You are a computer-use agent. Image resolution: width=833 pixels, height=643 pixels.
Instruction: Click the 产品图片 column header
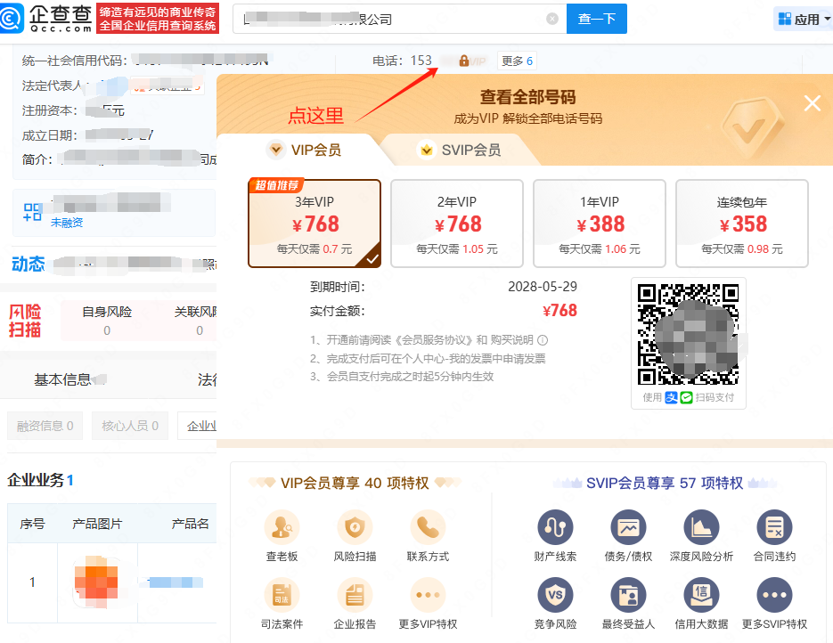[x=97, y=524]
